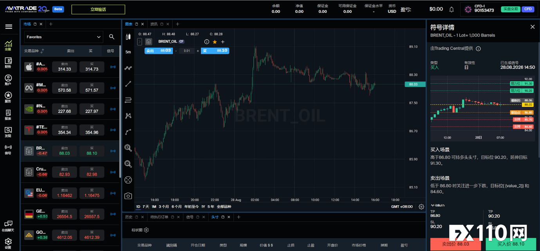Select candlestick chart type icon

[x=128, y=37]
